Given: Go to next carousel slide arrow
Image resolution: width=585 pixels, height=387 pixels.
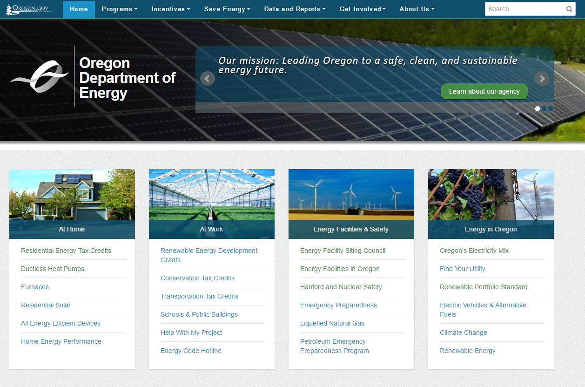Looking at the screenshot, I should [542, 79].
